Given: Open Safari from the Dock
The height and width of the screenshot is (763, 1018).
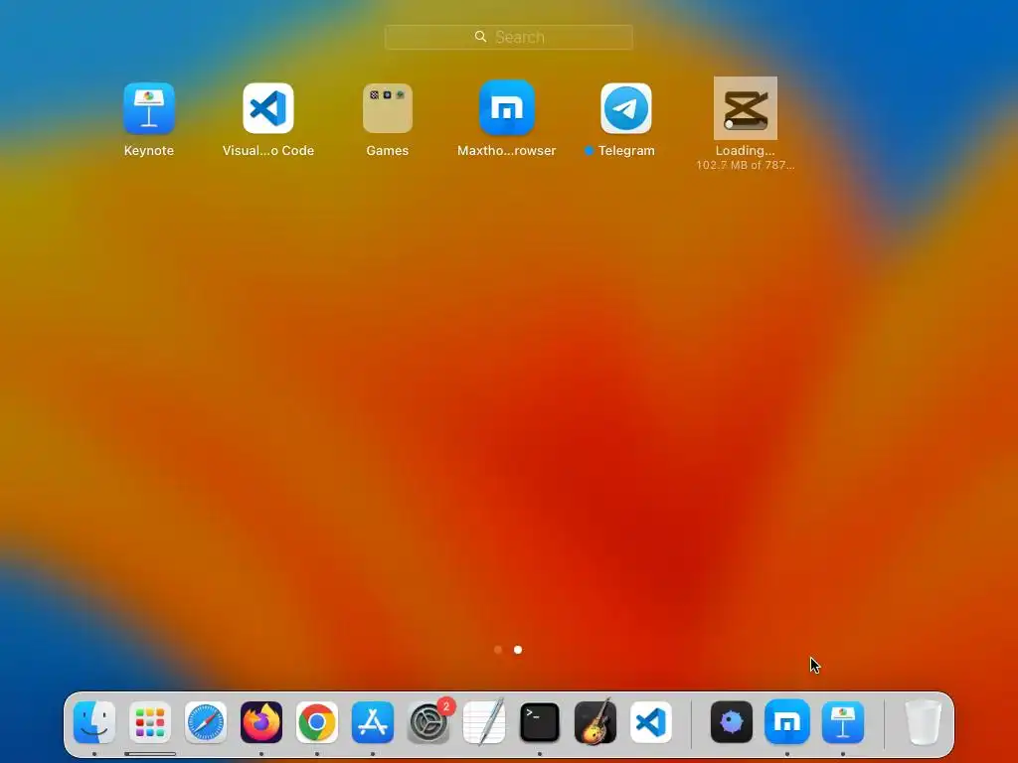Looking at the screenshot, I should click(206, 722).
